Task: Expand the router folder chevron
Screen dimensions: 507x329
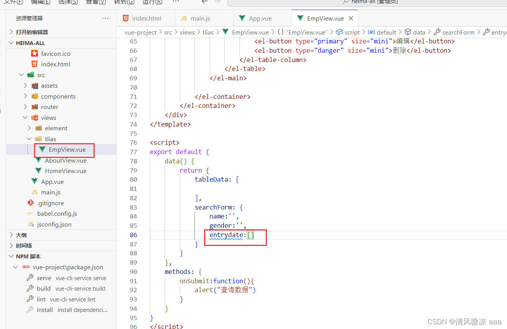Action: [26, 107]
